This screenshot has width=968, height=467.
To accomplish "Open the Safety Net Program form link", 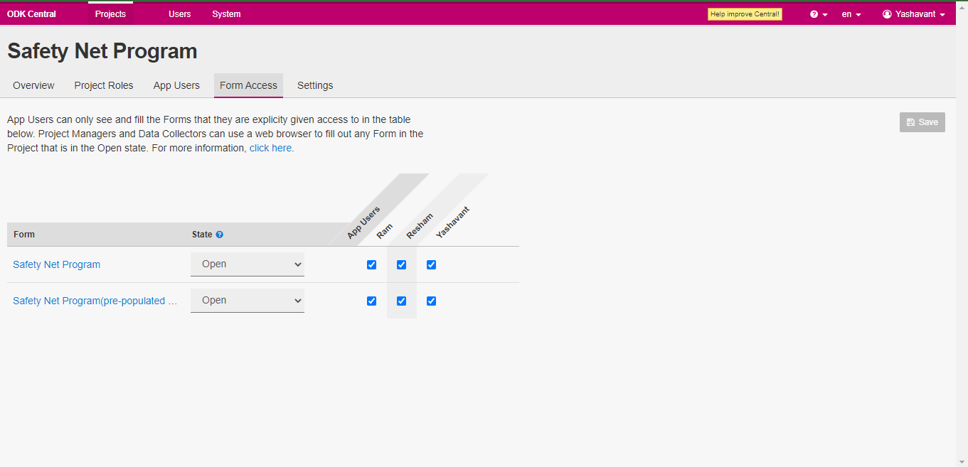I will click(57, 264).
